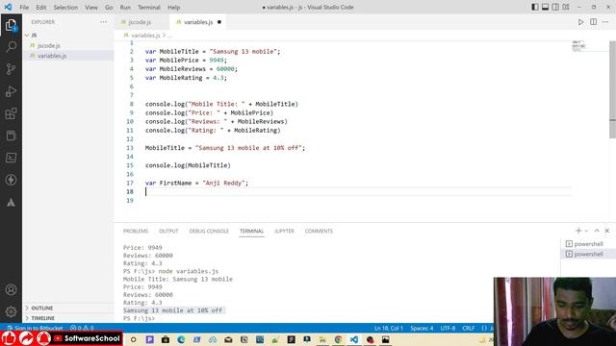
Task: Switch to the Comments panel tab
Action: [x=319, y=231]
